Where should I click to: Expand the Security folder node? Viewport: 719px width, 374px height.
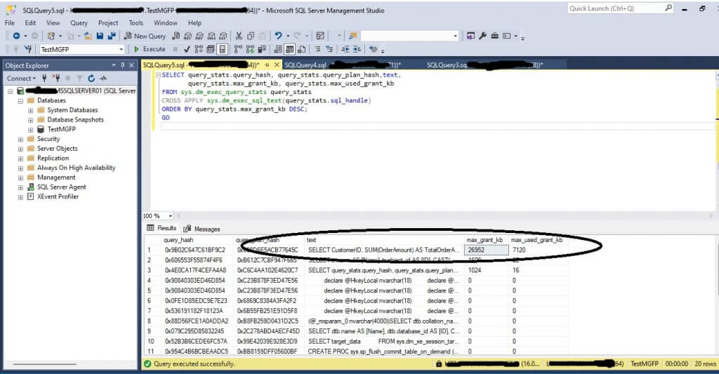coord(20,139)
